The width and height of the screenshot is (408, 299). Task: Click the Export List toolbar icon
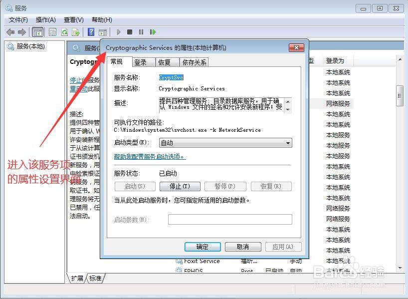[76, 32]
